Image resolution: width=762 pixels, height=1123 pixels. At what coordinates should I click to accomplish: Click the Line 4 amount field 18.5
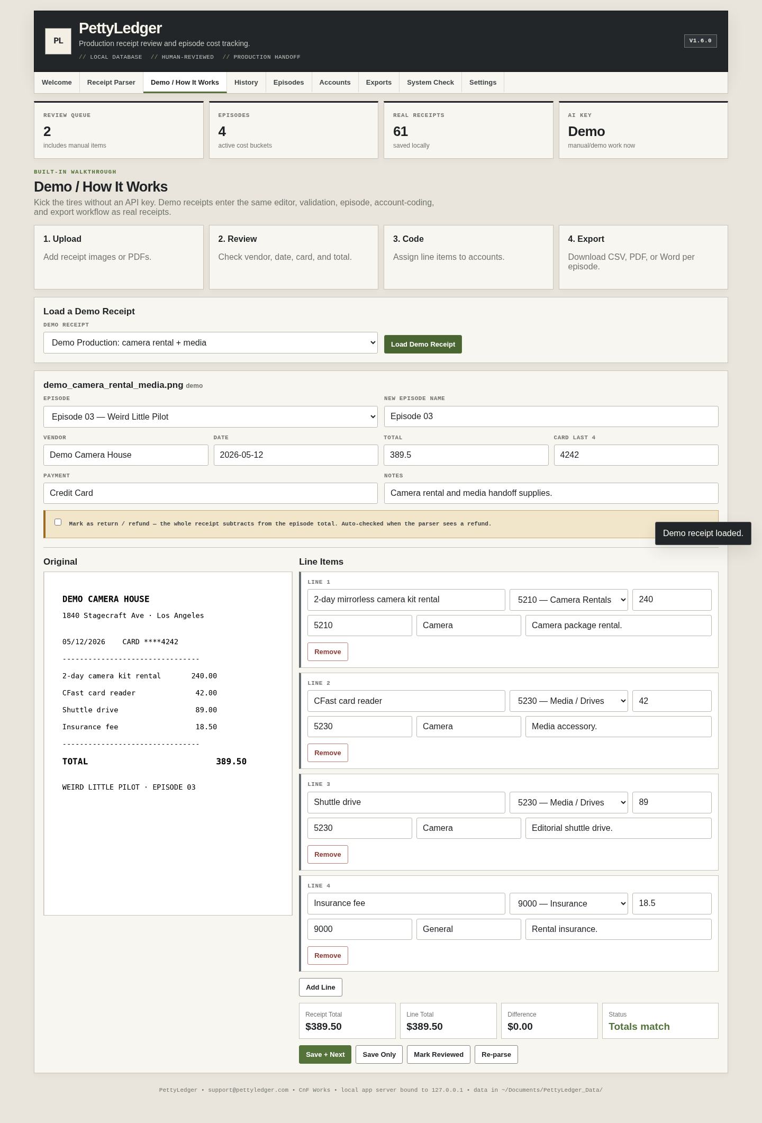pyautogui.click(x=672, y=903)
